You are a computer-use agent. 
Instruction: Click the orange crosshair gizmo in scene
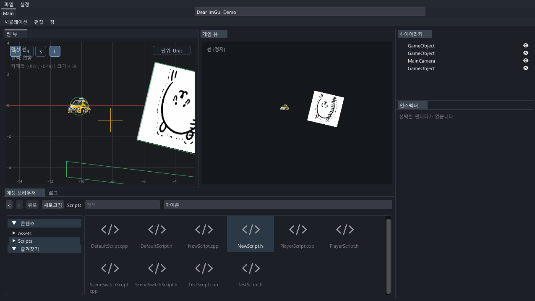(x=110, y=120)
